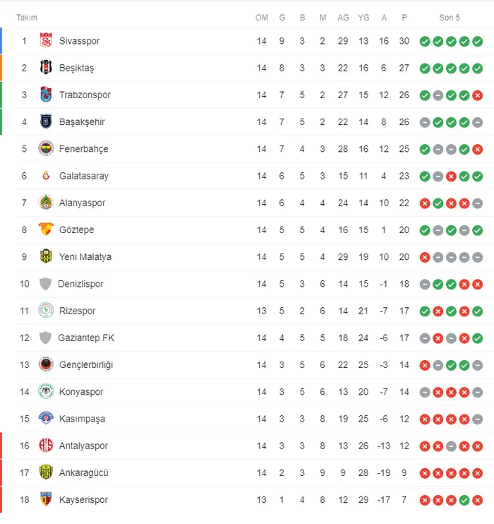Screen dimensions: 494x524
Task: Click the Sivasspor club logo
Action: pos(46,41)
